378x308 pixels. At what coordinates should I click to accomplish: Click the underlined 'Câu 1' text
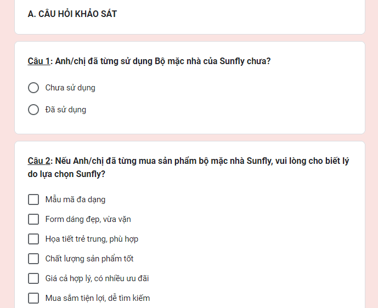click(x=39, y=61)
